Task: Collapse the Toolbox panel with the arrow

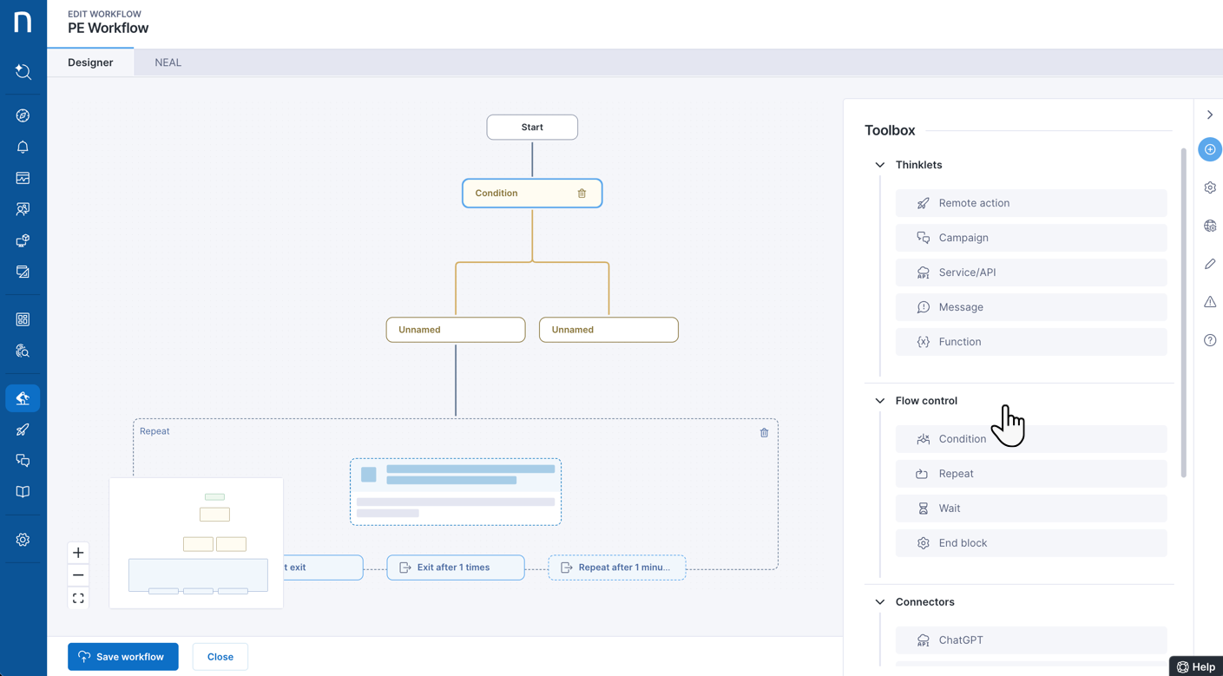Action: click(1210, 115)
